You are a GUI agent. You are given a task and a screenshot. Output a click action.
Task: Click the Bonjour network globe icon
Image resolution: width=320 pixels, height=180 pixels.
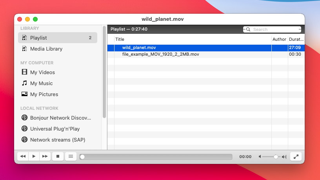(x=24, y=117)
